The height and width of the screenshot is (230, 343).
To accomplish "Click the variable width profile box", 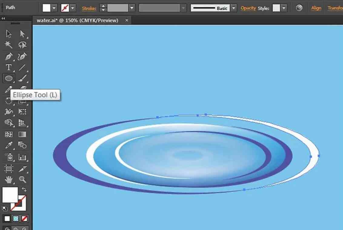I will [159, 8].
